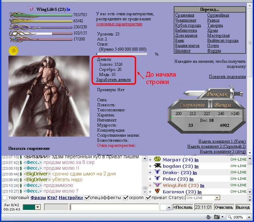Open the Настройки chat link
Image resolution: width=254 pixels, height=222 pixels.
(x=71, y=198)
